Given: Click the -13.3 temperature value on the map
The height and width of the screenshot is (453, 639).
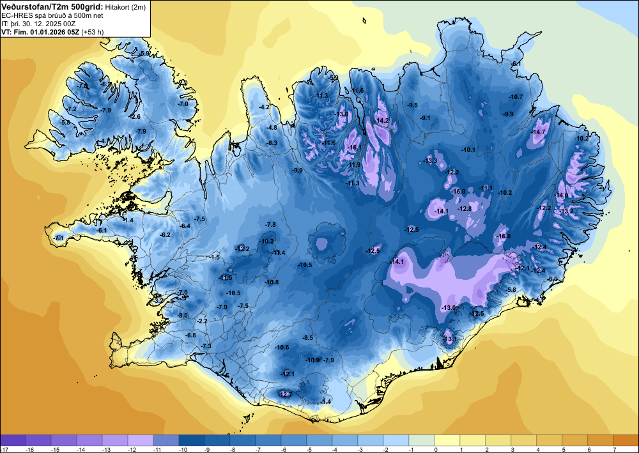Looking at the screenshot, I should [430, 161].
